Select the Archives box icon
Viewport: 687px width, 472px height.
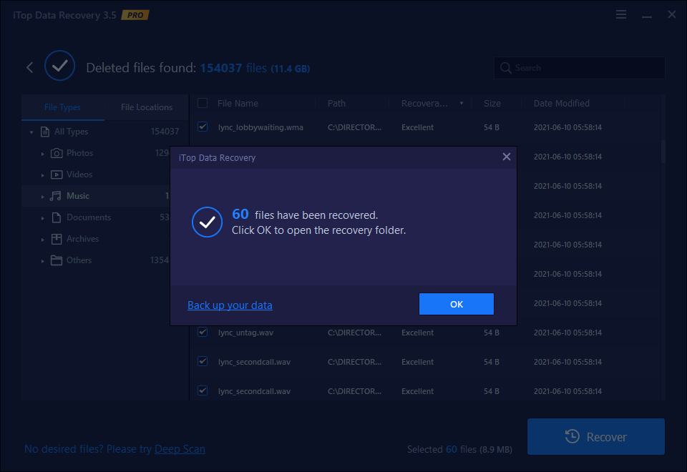pyautogui.click(x=57, y=239)
